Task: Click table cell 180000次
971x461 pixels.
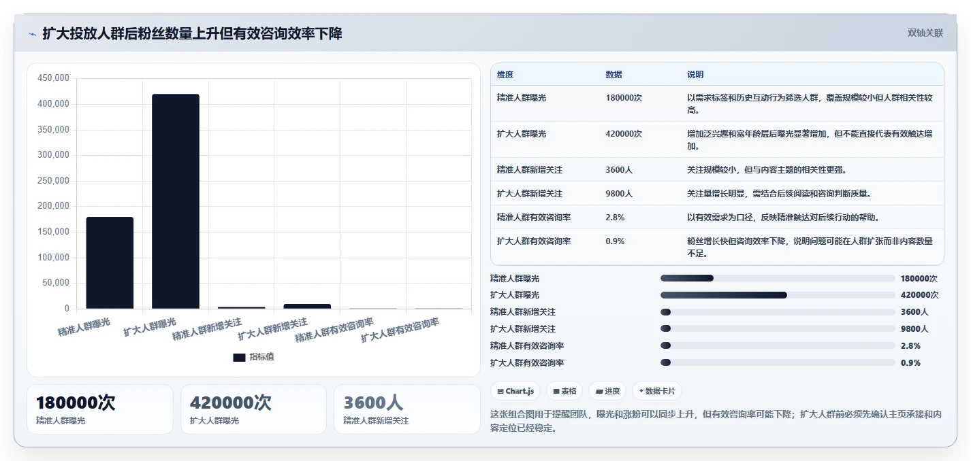Action: tap(624, 98)
